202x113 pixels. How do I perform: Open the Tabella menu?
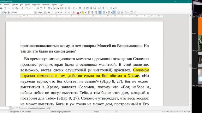tap(27, 5)
